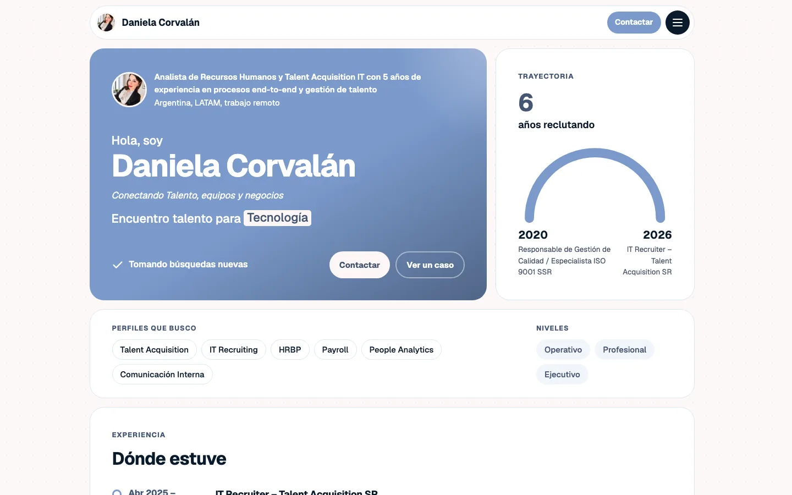This screenshot has width=792, height=495.
Task: Click the trajectory arc gauge
Action: pyautogui.click(x=595, y=185)
